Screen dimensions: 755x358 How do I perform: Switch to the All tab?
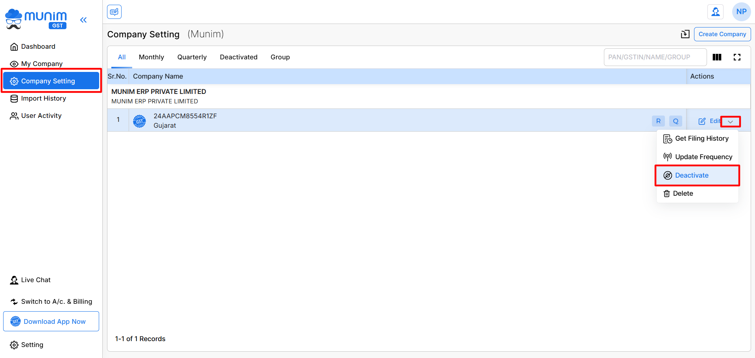point(122,57)
